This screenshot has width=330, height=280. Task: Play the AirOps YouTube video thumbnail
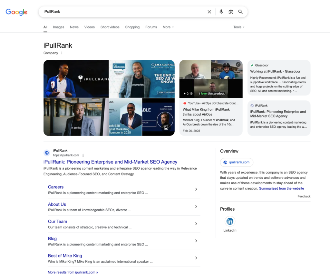click(x=211, y=79)
